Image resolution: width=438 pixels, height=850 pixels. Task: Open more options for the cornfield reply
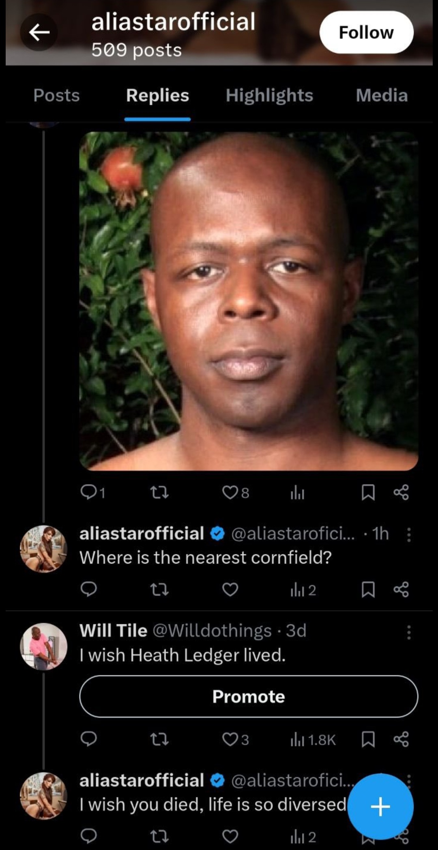coord(409,534)
